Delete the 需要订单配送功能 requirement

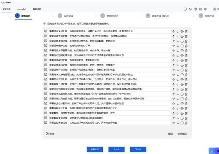pos(186,61)
